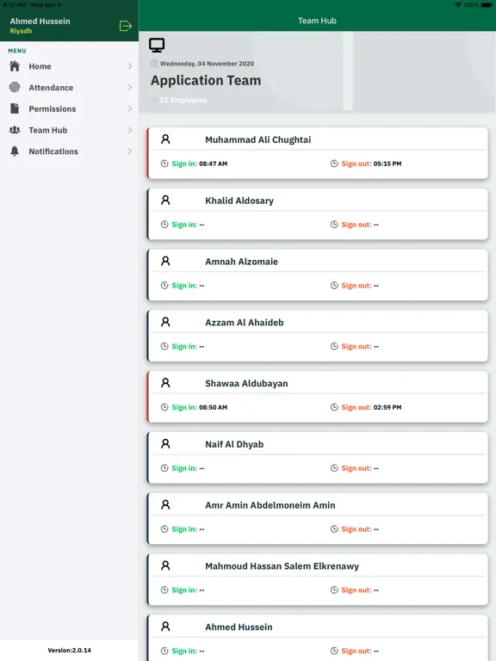Click the logout icon beside Ahmed Hussein

pos(125,26)
